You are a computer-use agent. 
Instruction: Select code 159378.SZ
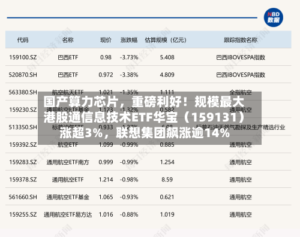(x=23, y=180)
